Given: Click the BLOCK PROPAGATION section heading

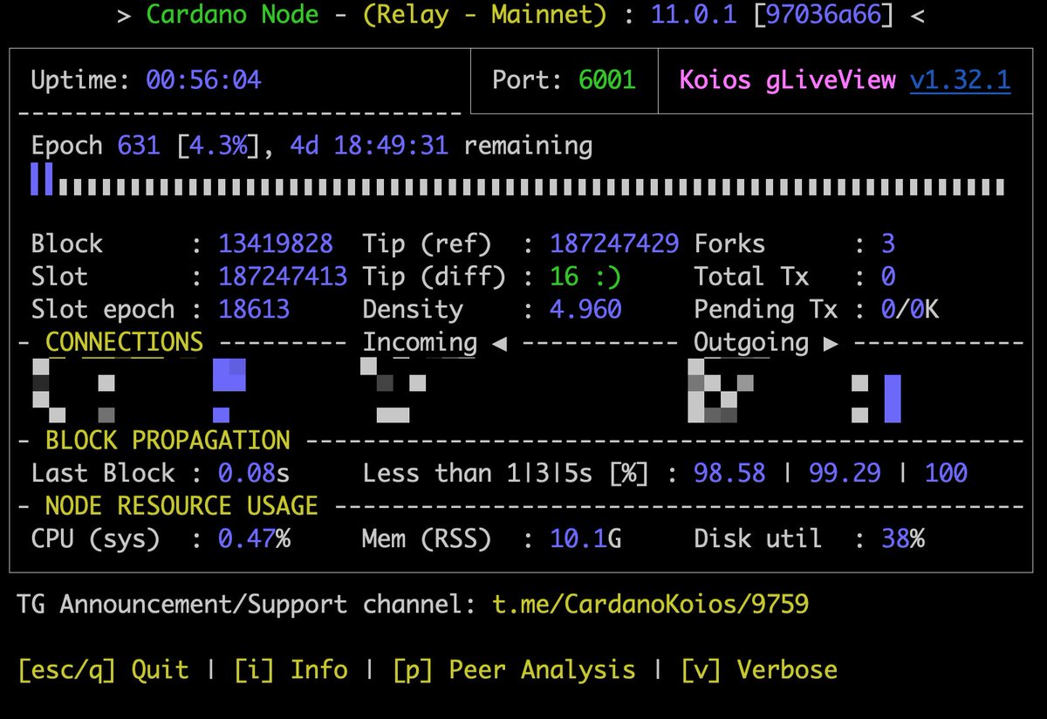Looking at the screenshot, I should (x=168, y=440).
